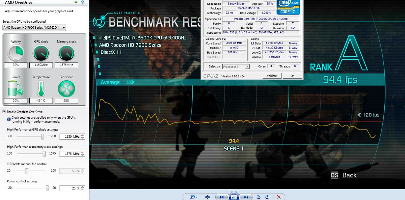Image resolution: width=405 pixels, height=200 pixels.
Task: Click the Intel Core i7 logo in CPU-Z
Action: coord(288,7)
